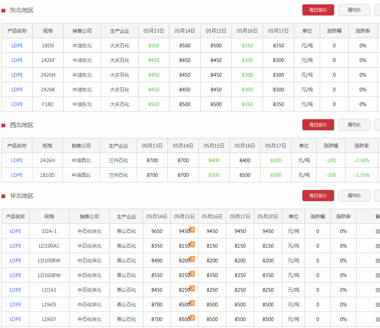380x328 pixels.
Task: Select the orange 调 badge in the LD163 row
Action: pos(192,288)
